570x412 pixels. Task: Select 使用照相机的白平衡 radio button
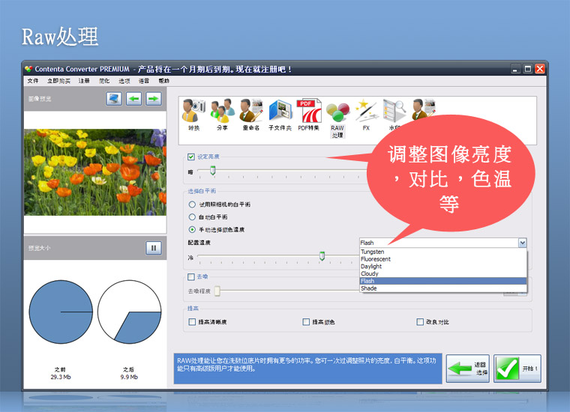pos(192,205)
